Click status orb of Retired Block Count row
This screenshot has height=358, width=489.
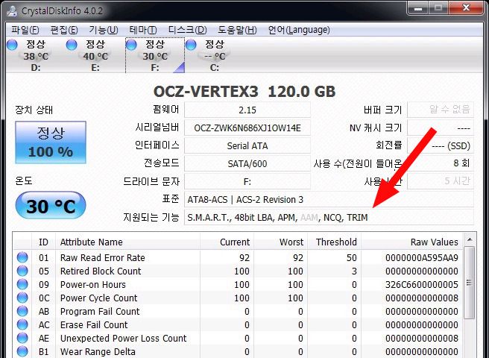22,271
